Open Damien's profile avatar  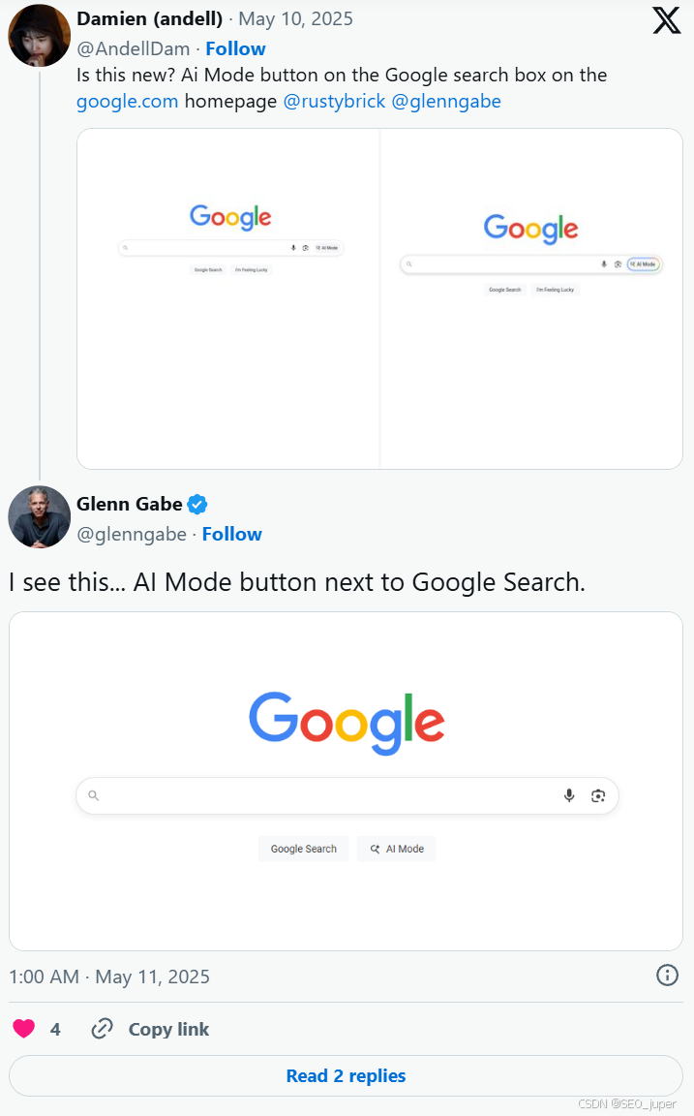coord(39,35)
